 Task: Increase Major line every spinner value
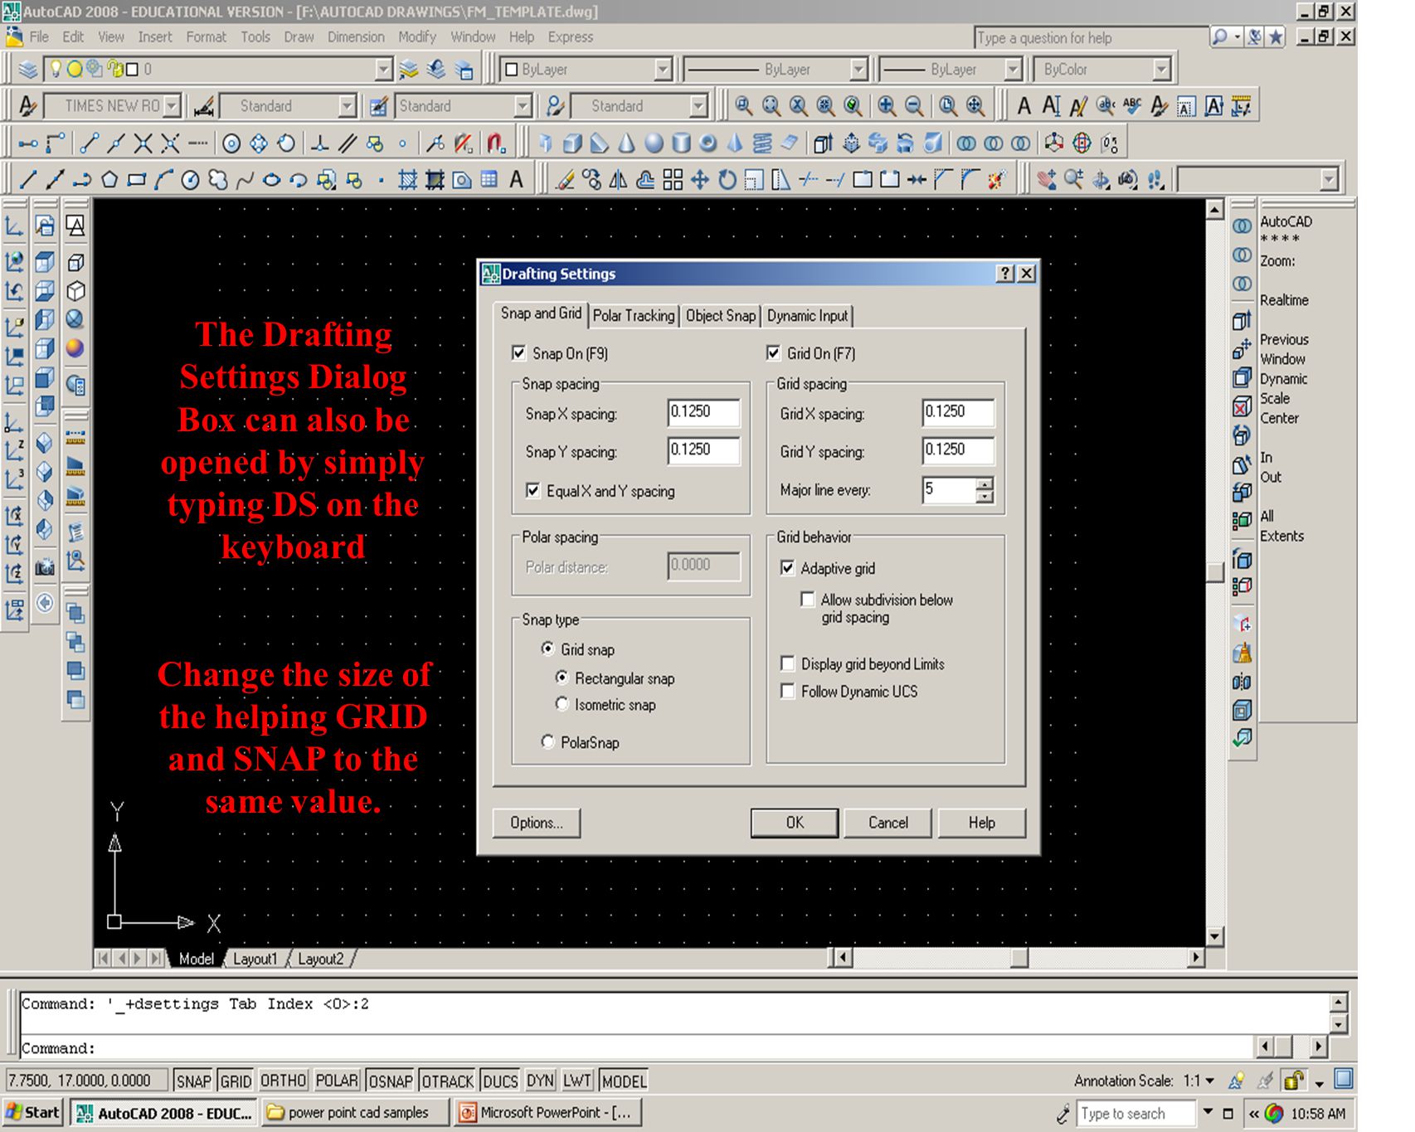[985, 484]
